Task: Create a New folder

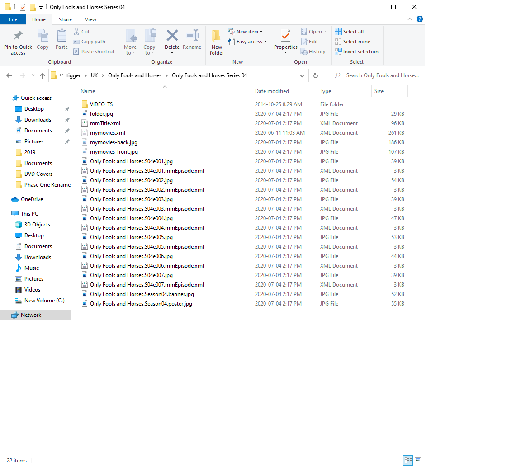Action: (x=217, y=42)
